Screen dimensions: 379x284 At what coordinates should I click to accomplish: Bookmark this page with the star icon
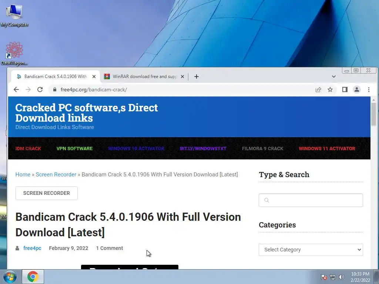pyautogui.click(x=330, y=89)
